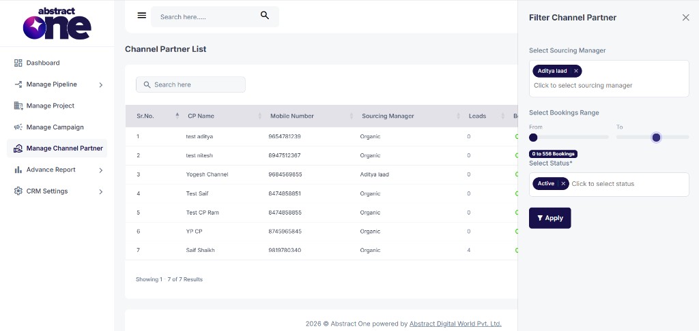The image size is (699, 331).
Task: Select CP name Saif Shaikh
Action: tap(200, 251)
